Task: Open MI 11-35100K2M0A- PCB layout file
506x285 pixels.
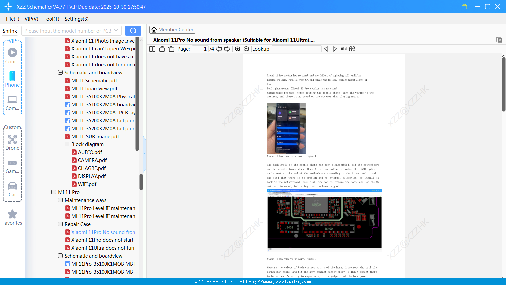Action: pyautogui.click(x=103, y=112)
